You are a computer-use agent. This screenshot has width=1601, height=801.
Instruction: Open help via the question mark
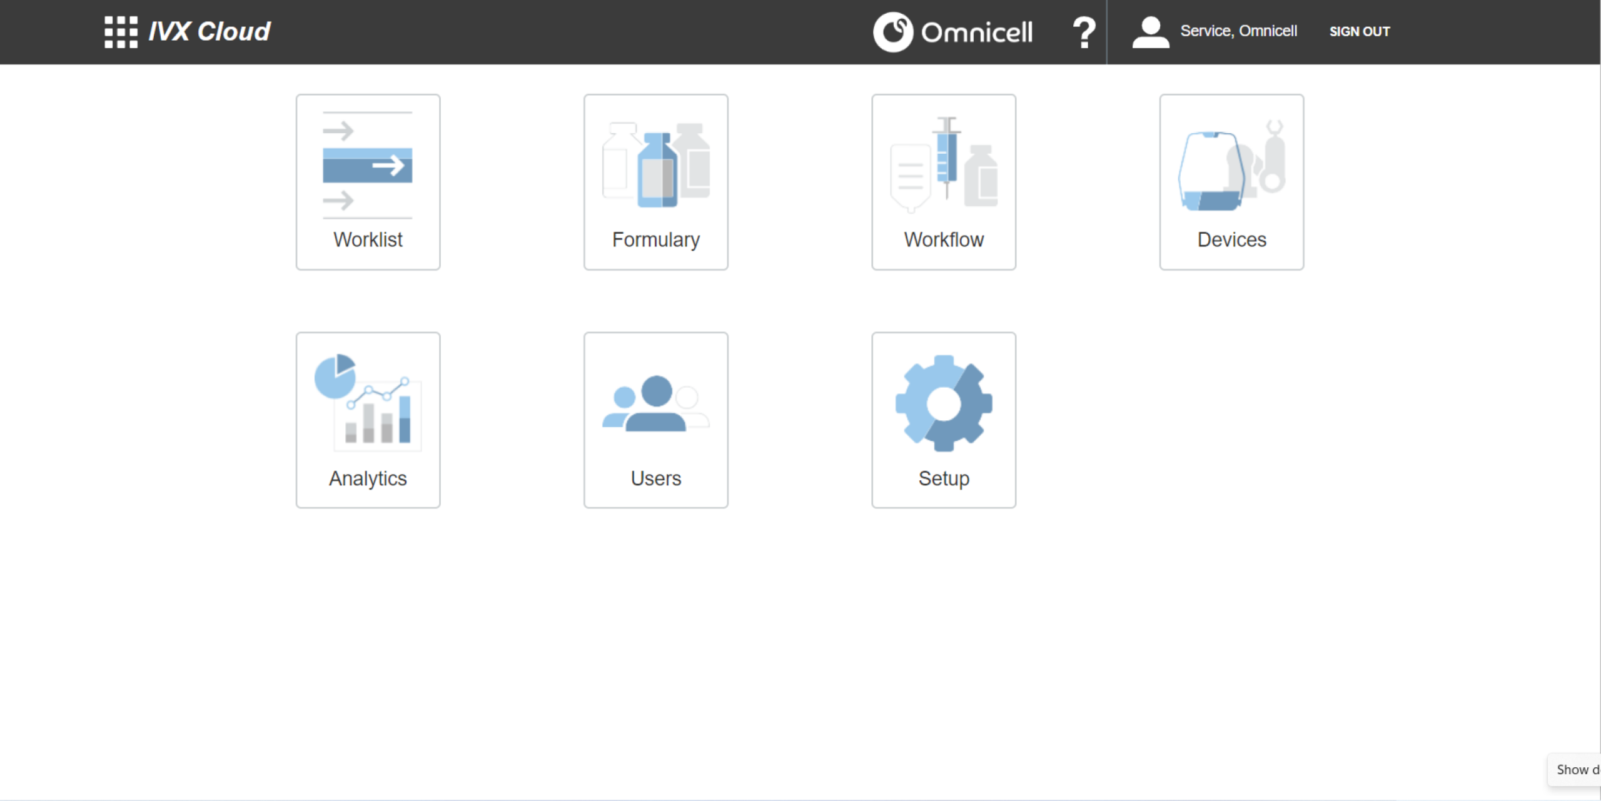click(1084, 33)
